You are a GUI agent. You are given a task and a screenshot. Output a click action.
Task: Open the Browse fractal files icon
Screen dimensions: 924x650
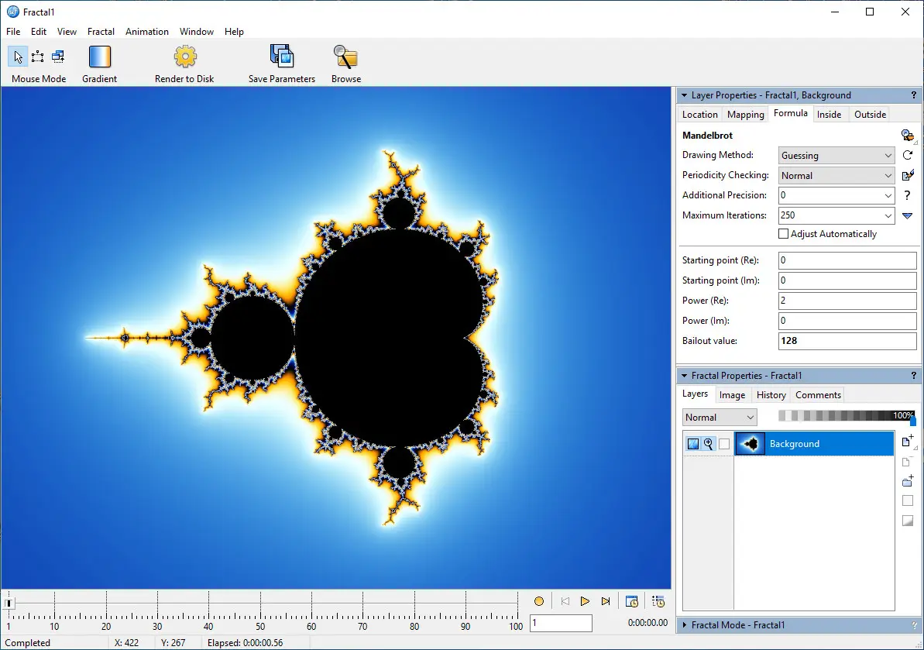[345, 57]
